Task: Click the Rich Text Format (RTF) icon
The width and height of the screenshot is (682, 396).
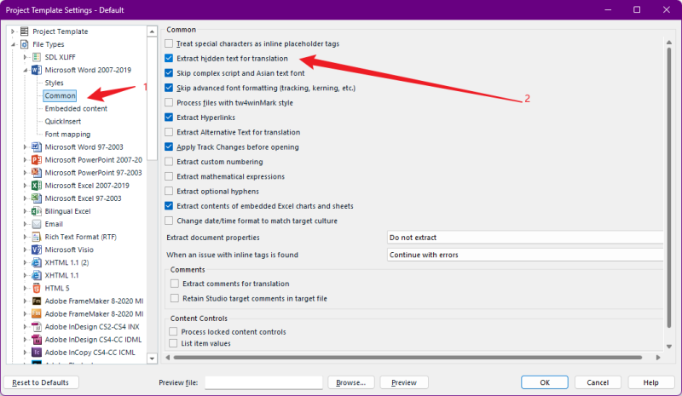Action: [37, 237]
